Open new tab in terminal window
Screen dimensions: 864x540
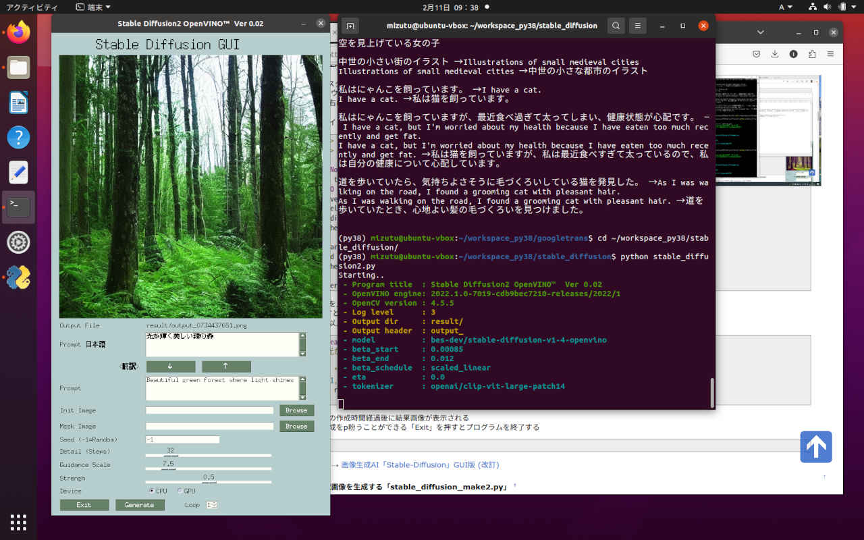(x=350, y=26)
